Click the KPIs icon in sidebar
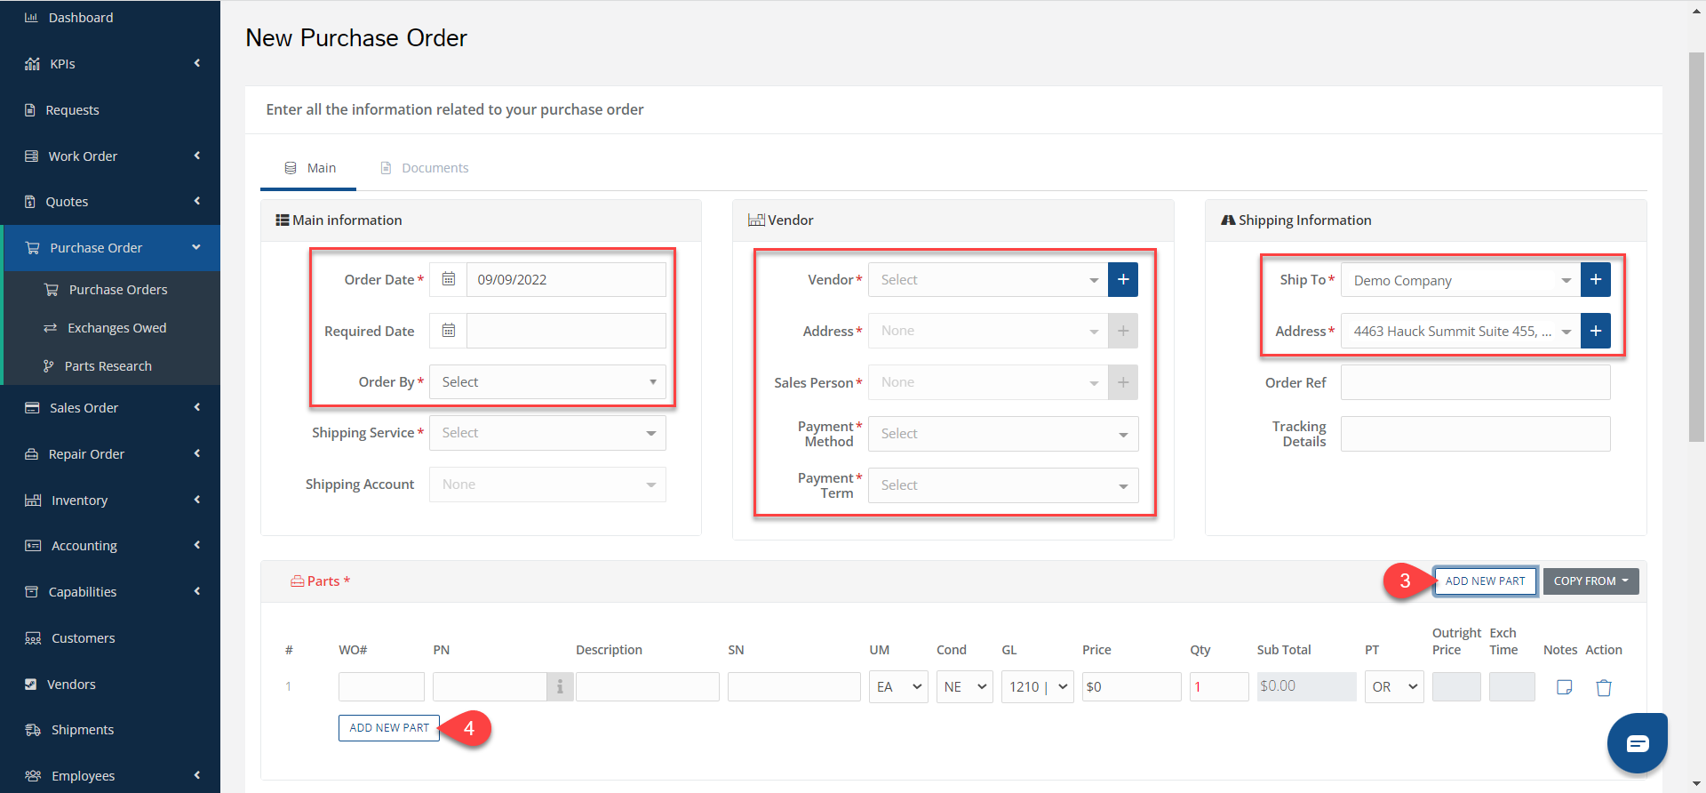The height and width of the screenshot is (793, 1706). coord(32,64)
